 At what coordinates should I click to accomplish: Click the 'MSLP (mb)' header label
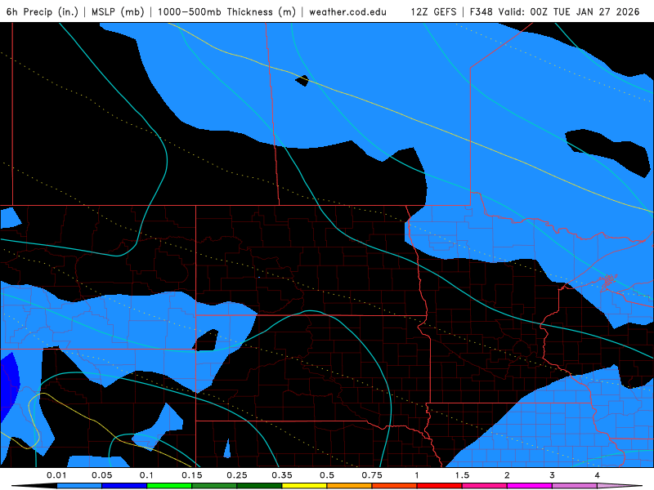[118, 11]
